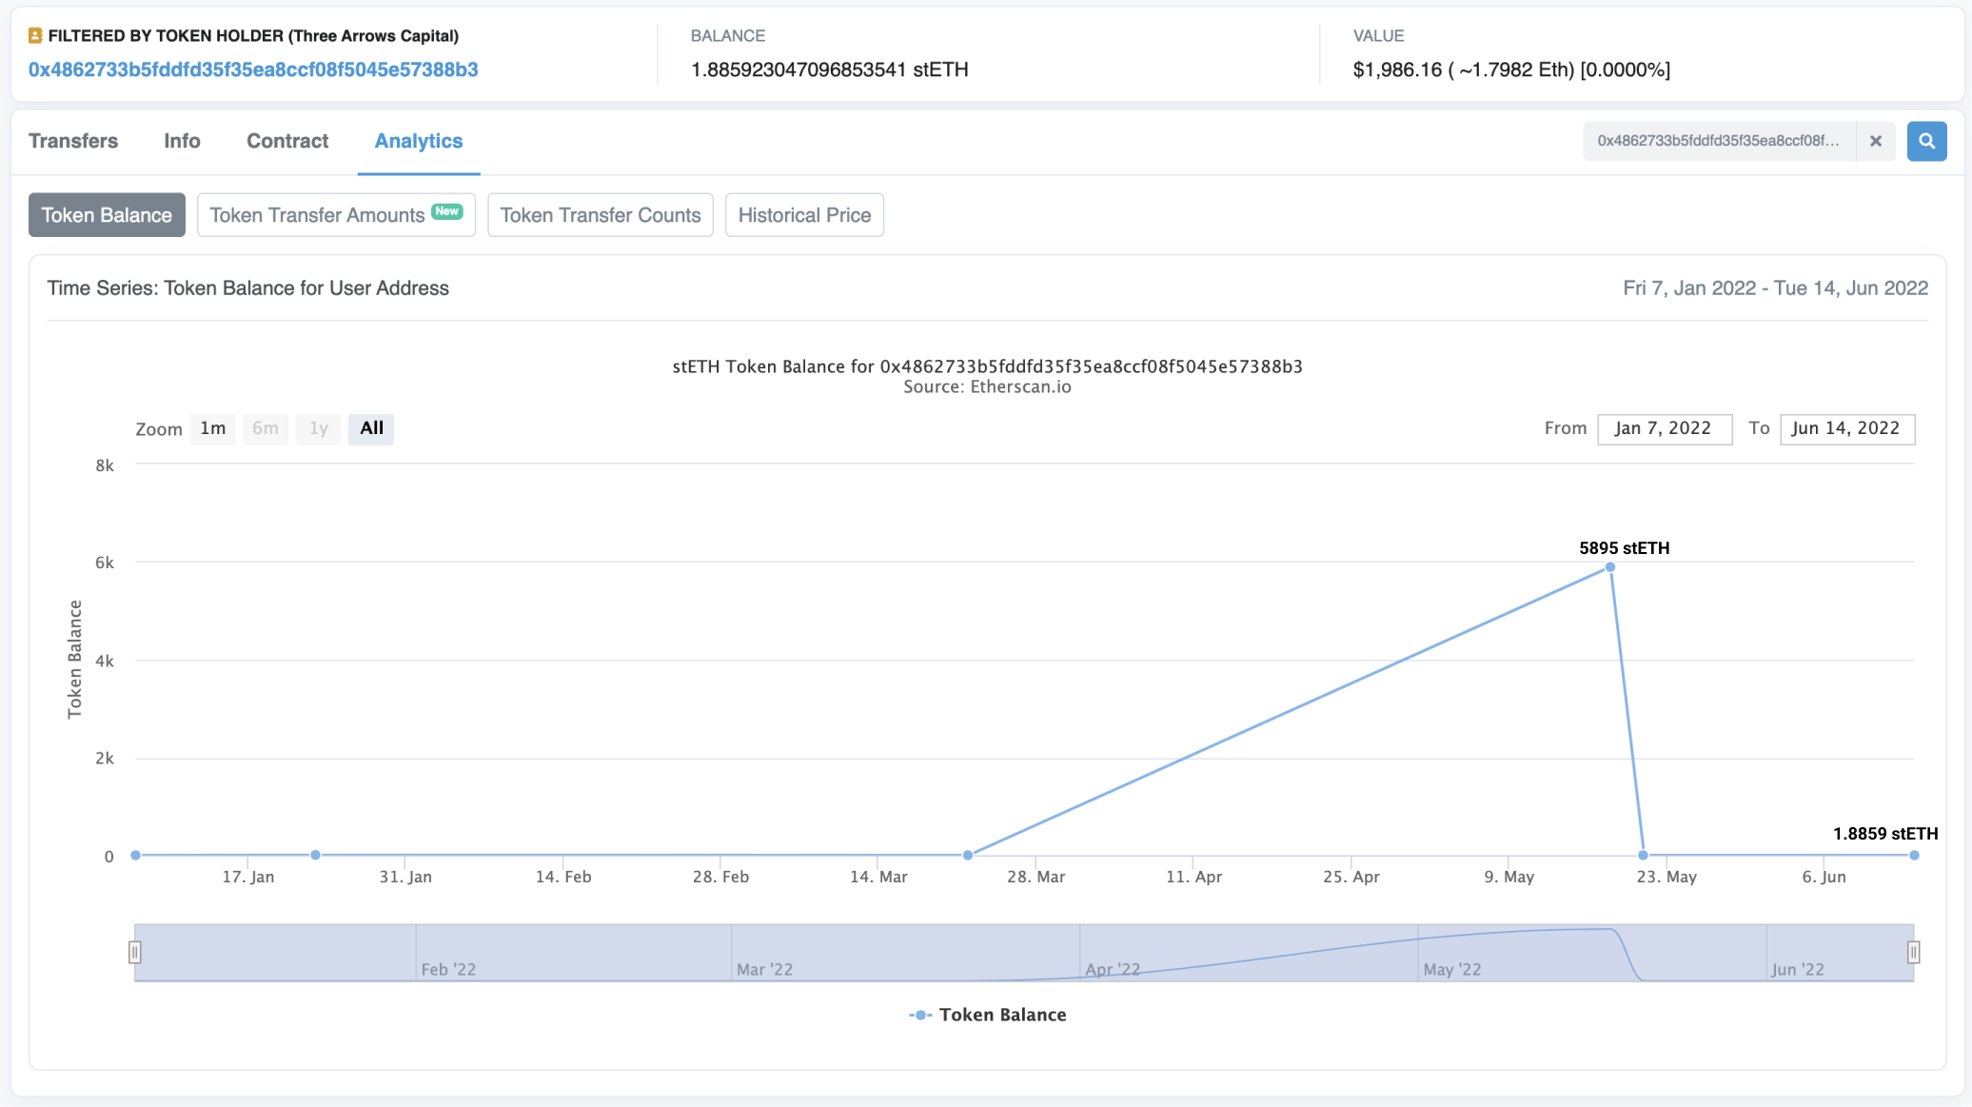This screenshot has width=1972, height=1107.
Task: Set chart zoom to 1m
Action: tap(212, 428)
